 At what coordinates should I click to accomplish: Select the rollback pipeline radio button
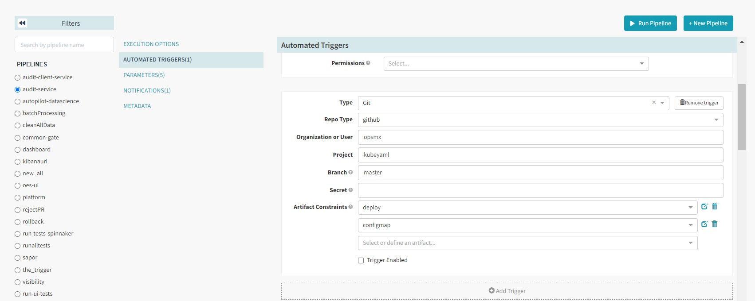(18, 222)
